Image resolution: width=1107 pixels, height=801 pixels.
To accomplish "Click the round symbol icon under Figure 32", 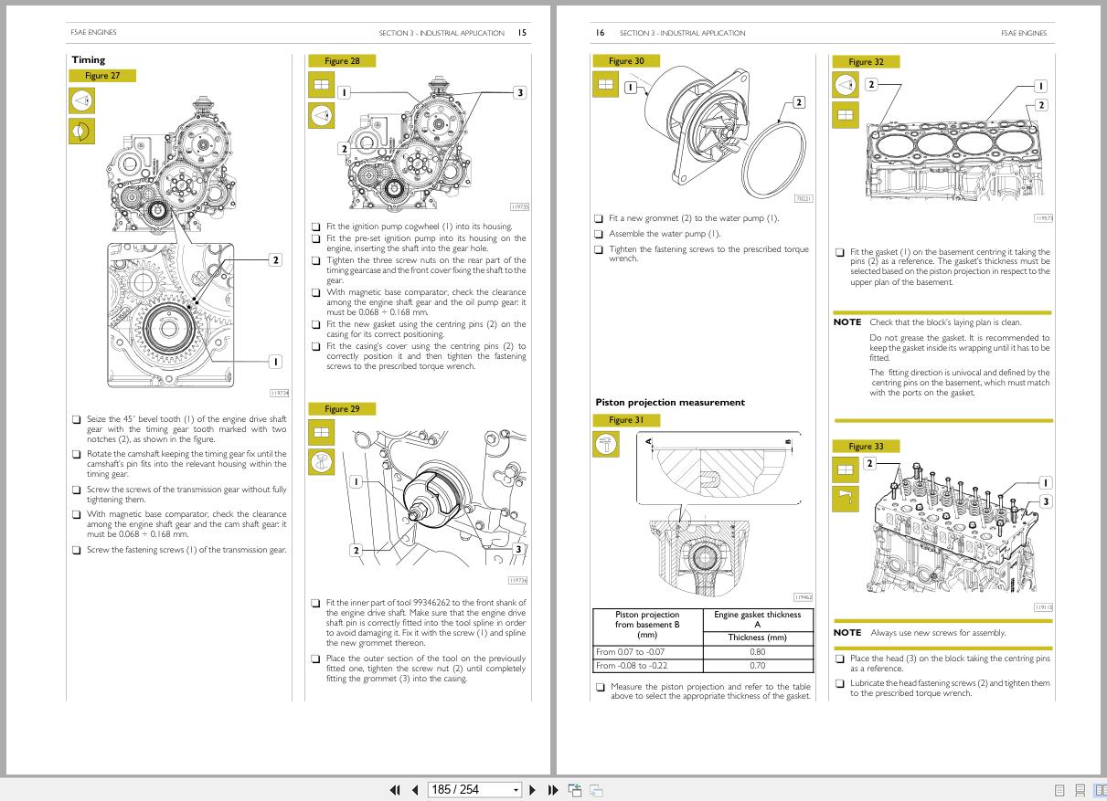I will click(846, 85).
